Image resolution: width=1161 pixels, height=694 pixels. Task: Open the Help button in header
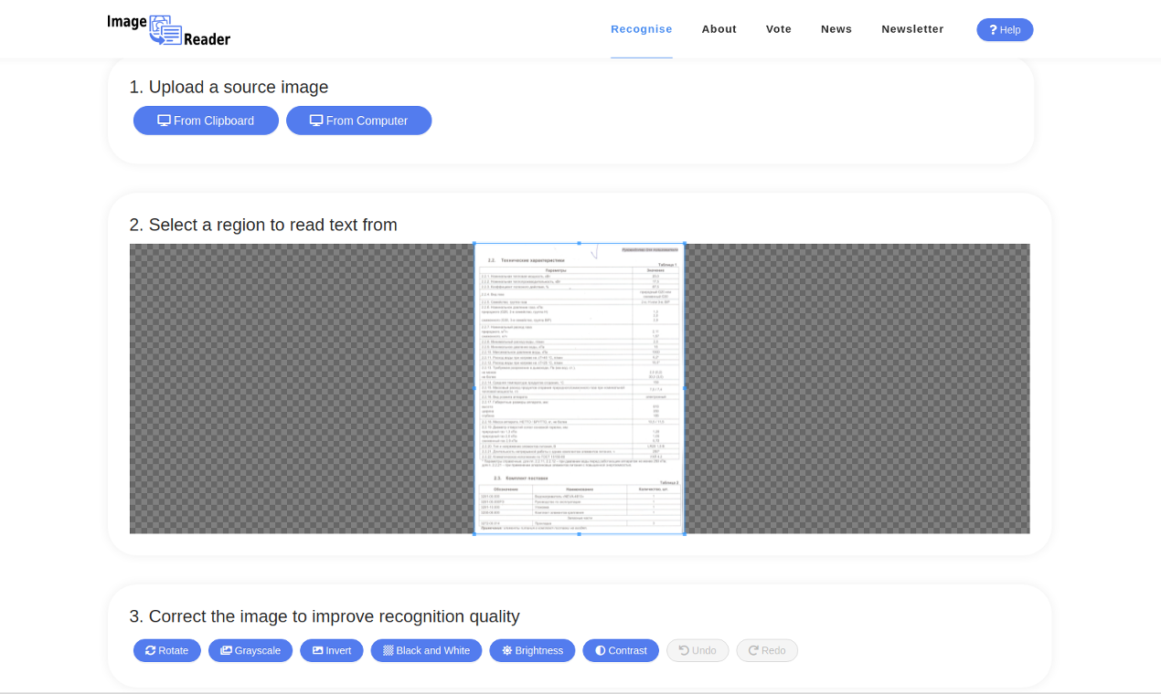point(1005,29)
